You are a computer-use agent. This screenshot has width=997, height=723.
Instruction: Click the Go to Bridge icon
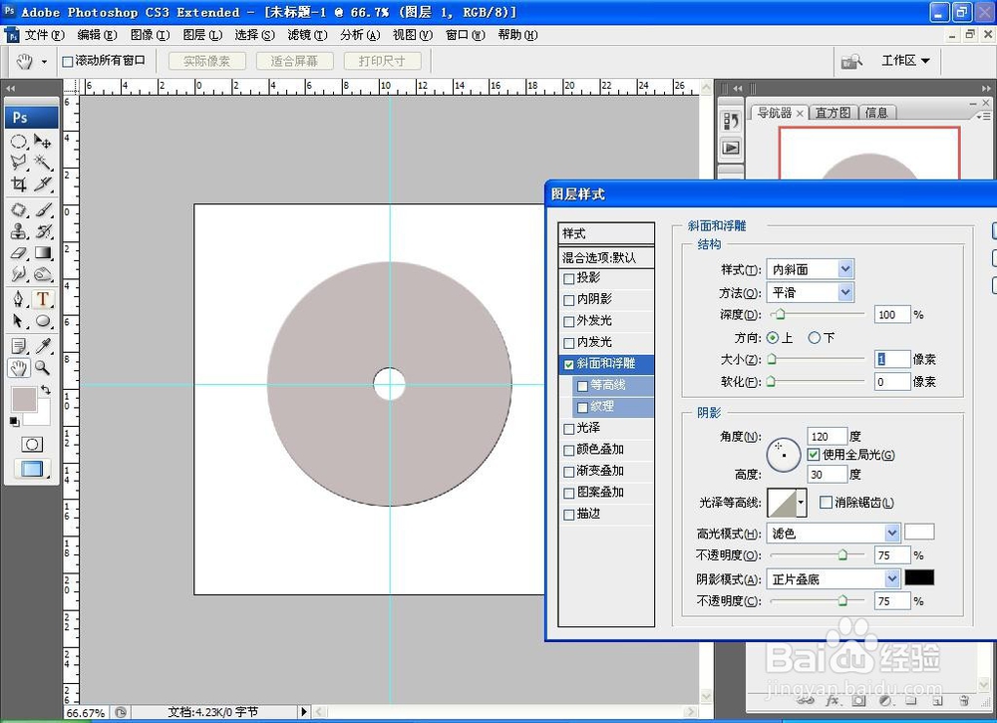coord(850,62)
